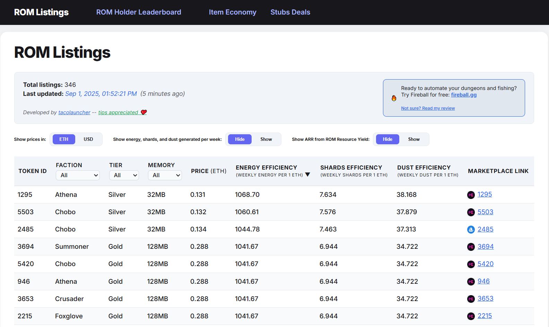Open the Faction filter dropdown
The image size is (549, 327).
pyautogui.click(x=78, y=175)
